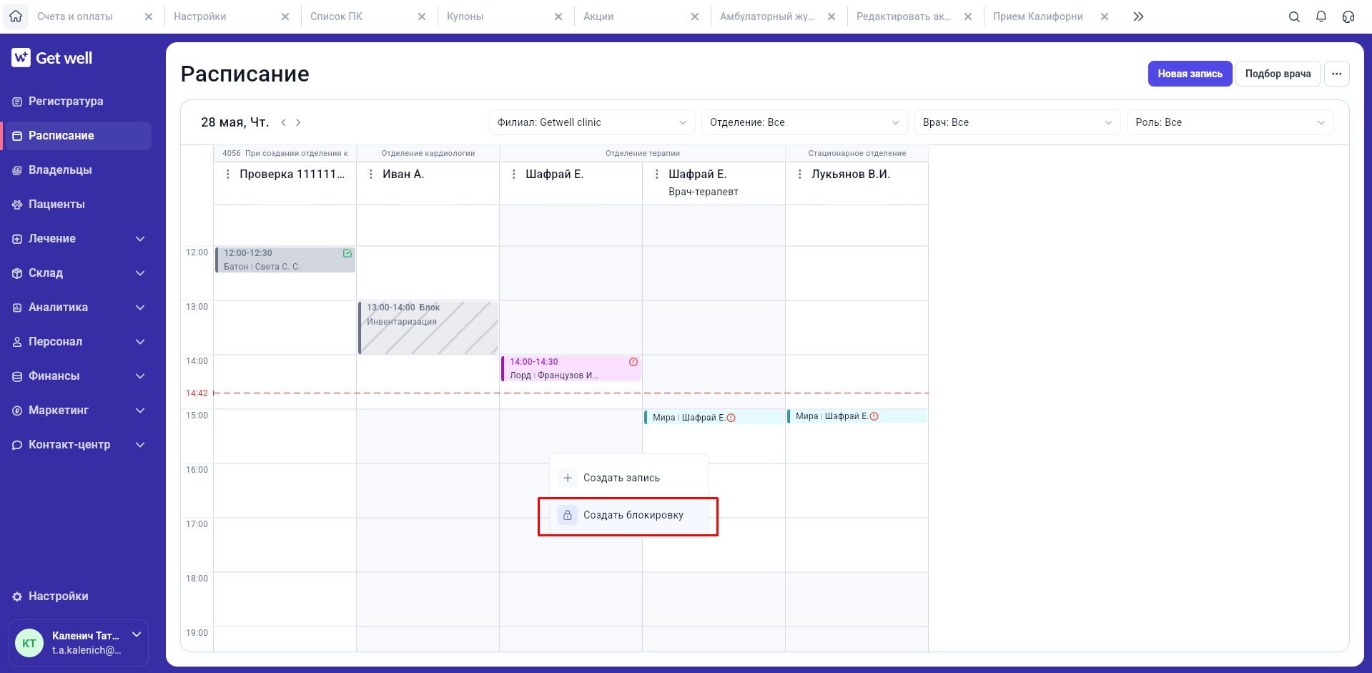Click the Новая запись button
The width and height of the screenshot is (1372, 673).
[x=1190, y=74]
